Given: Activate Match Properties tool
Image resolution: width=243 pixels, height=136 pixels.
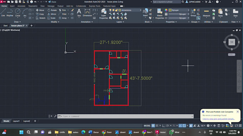Looking at the screenshot, I should [x=159, y=14].
